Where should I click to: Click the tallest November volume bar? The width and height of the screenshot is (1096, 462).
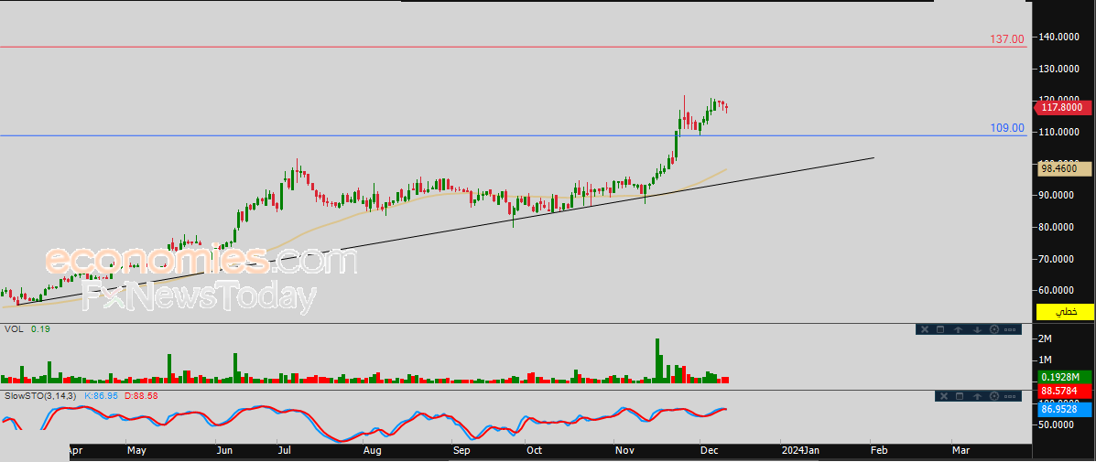[x=657, y=360]
